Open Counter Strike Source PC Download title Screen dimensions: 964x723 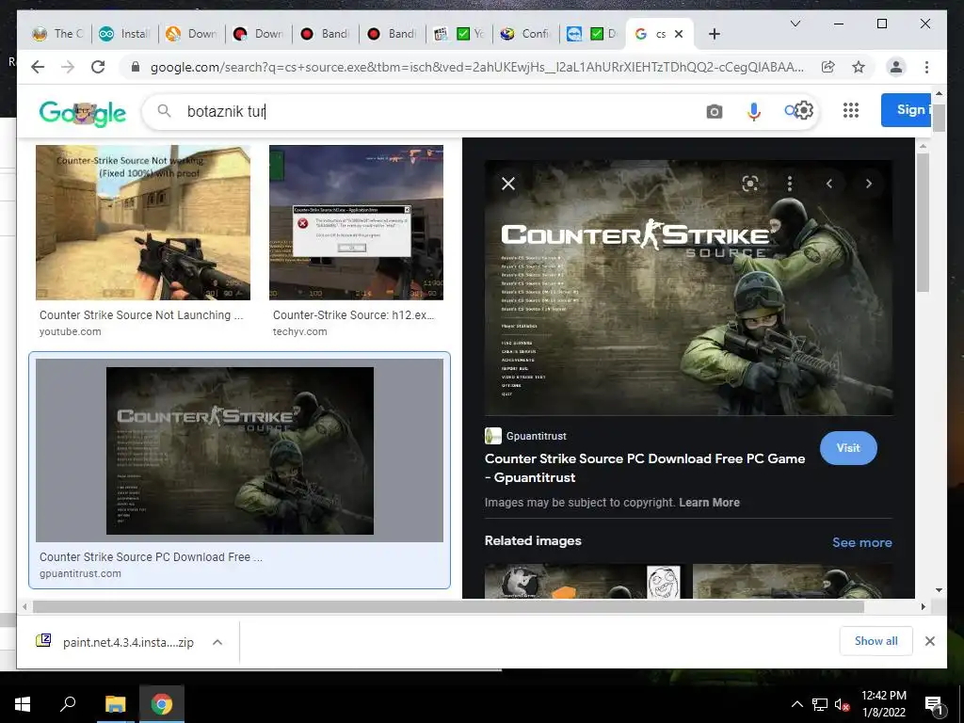(x=644, y=468)
